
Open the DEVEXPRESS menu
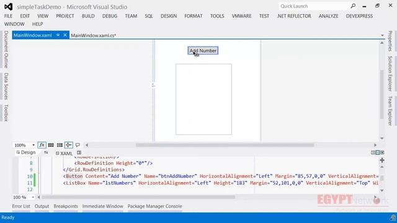coord(359,16)
